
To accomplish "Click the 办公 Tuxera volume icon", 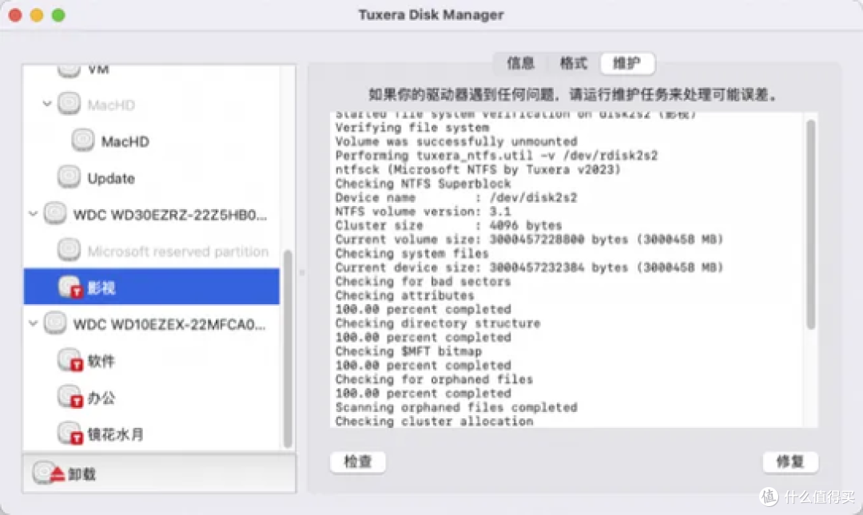I will (x=70, y=398).
